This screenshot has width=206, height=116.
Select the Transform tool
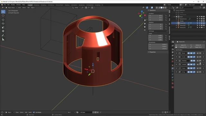click(x=3, y=31)
